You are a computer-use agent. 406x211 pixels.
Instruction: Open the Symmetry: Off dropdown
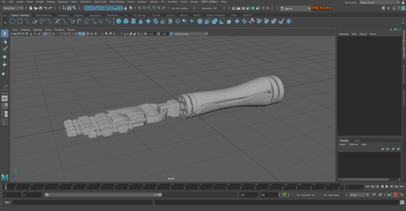pyautogui.click(x=211, y=8)
